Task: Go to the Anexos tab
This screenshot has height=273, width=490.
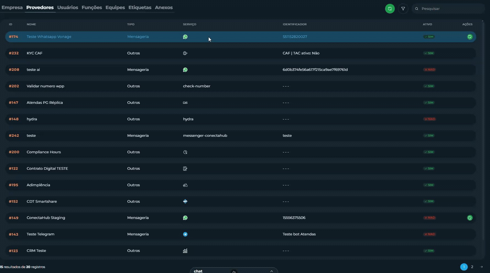Action: click(164, 7)
